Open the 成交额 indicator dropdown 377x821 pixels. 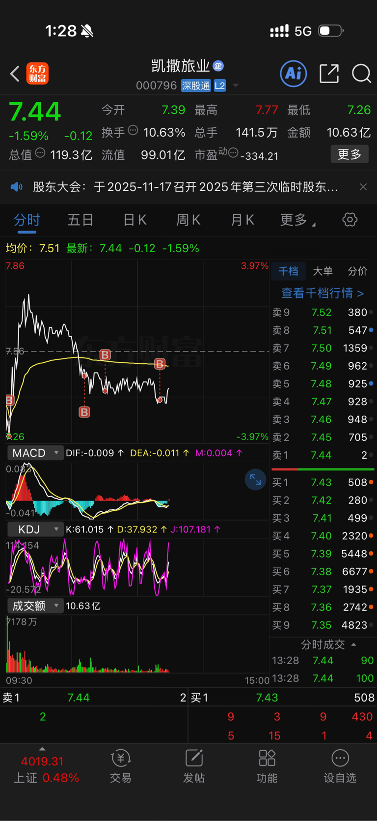[x=35, y=606]
